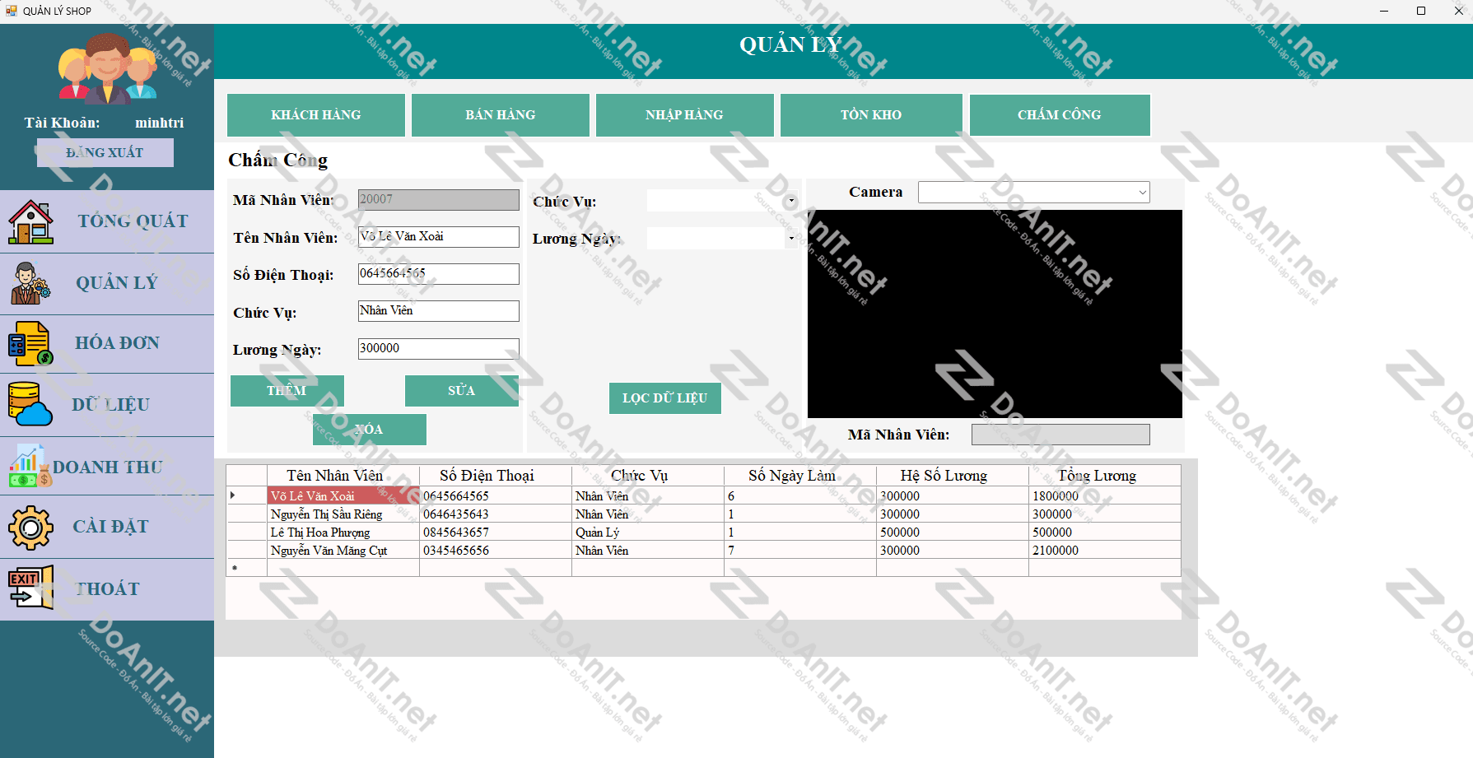Viewport: 1473px width, 758px height.
Task: Click phone number cell 0646435643
Action: pos(496,514)
